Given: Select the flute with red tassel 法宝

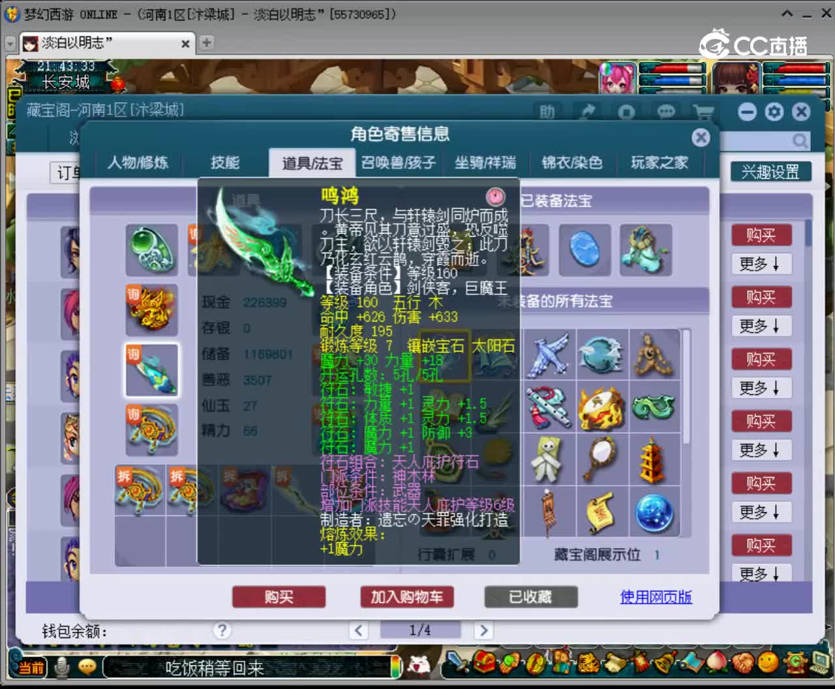Looking at the screenshot, I should pyautogui.click(x=549, y=407).
